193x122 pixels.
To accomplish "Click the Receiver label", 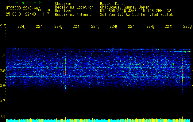I will [x=64, y=11].
